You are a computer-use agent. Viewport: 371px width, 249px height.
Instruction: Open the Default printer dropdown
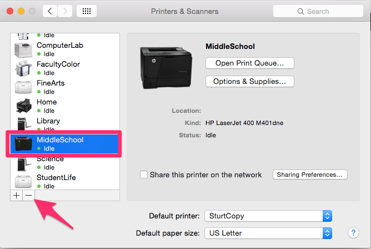tap(268, 216)
